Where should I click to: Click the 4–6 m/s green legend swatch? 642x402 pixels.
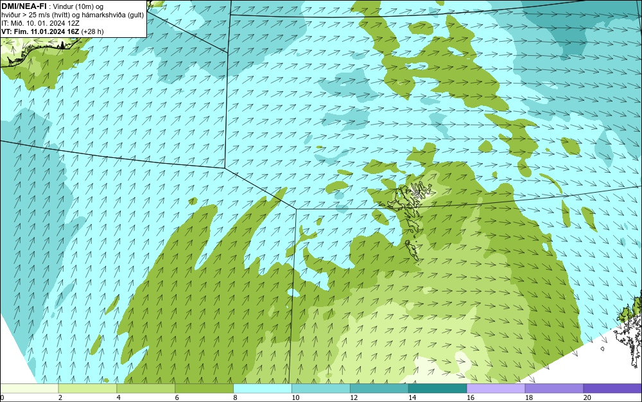[x=146, y=388]
